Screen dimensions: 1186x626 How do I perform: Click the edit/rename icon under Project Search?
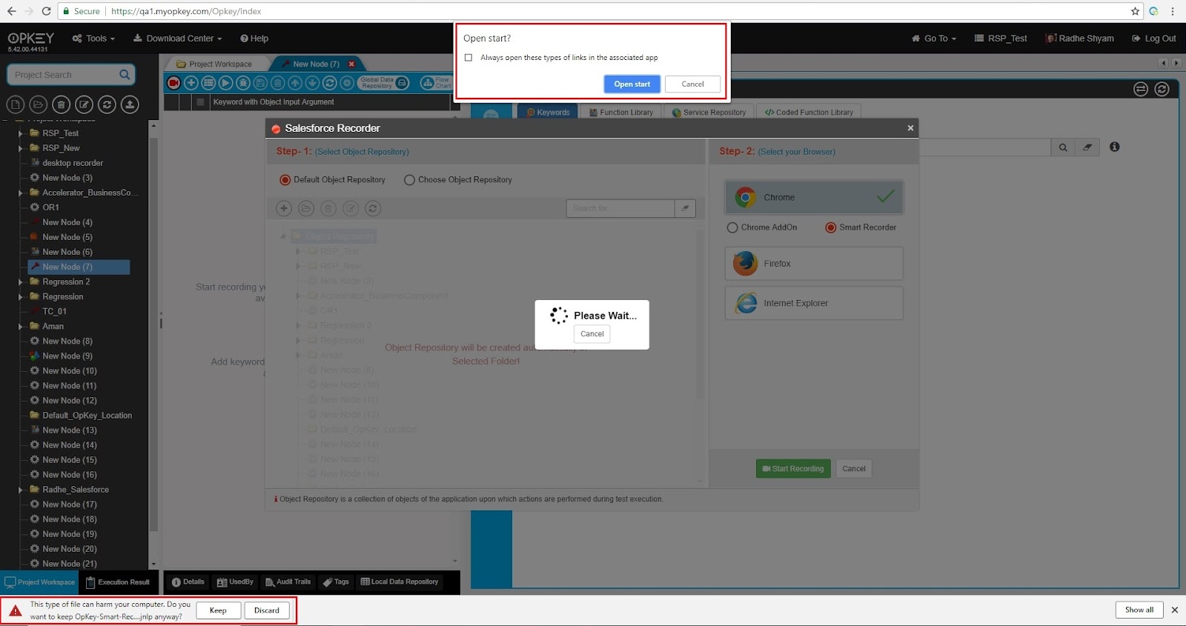[x=85, y=104]
